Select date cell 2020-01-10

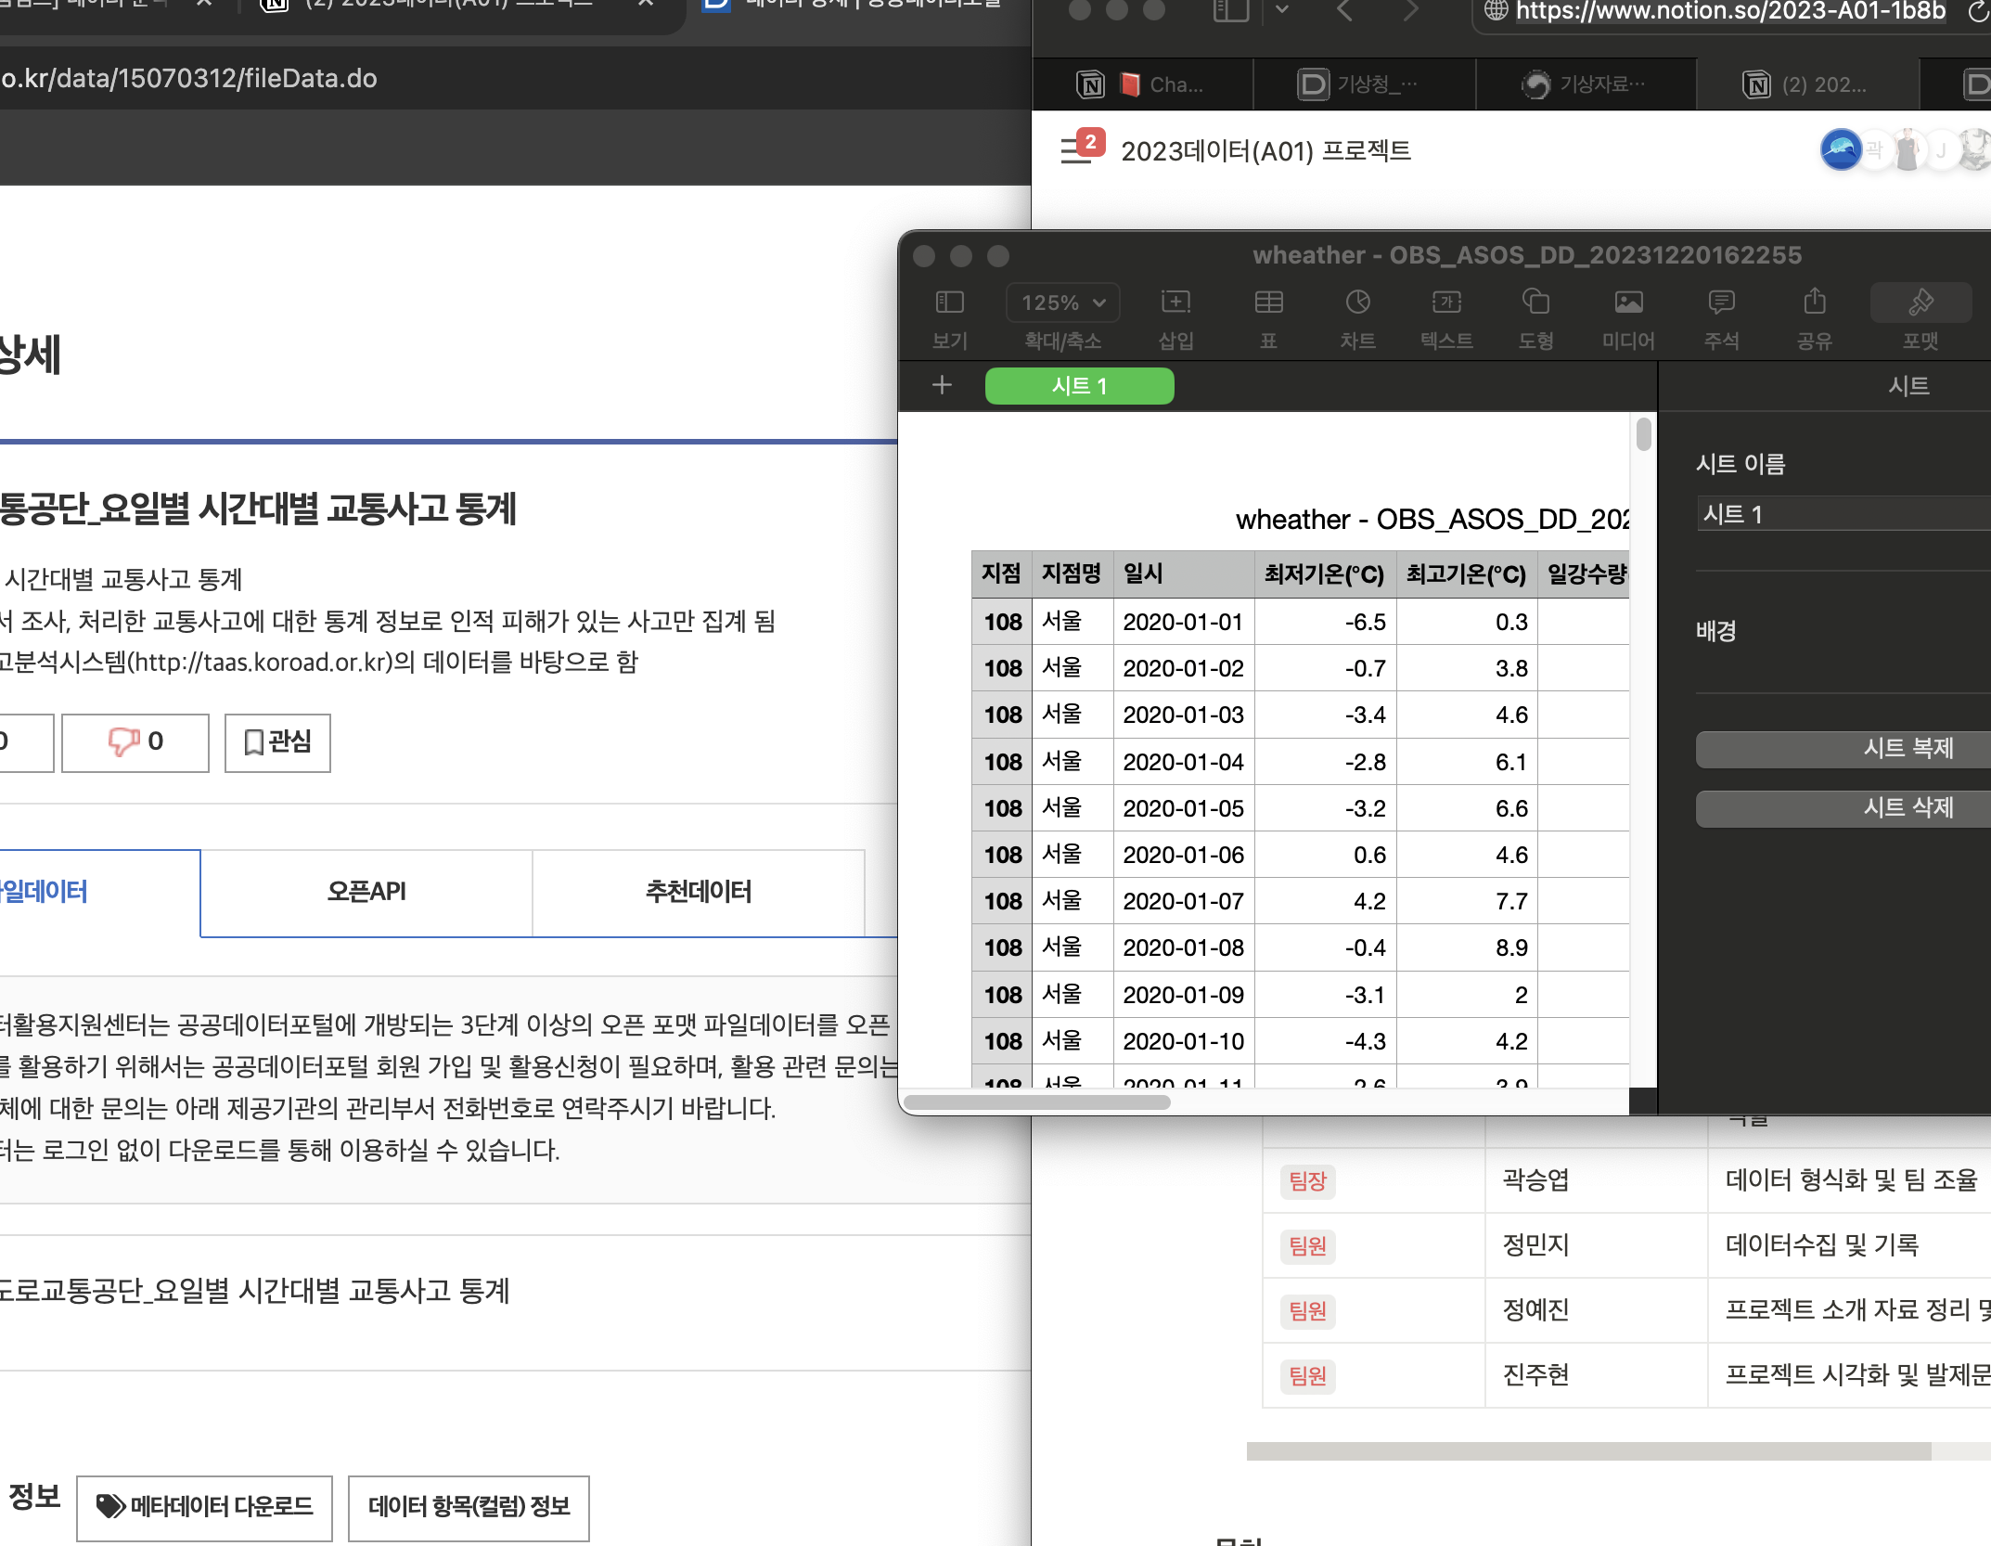(x=1184, y=1041)
